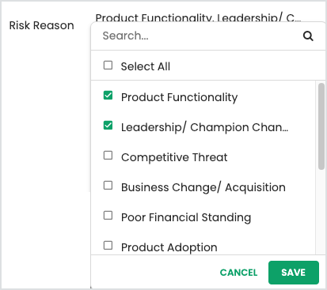This screenshot has height=290, width=327.
Task: Uncheck Leadership/ Champion Change checkbox
Action: tap(108, 126)
